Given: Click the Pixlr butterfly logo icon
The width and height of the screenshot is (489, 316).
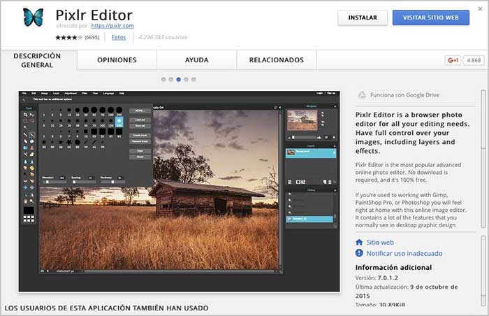Looking at the screenshot, I should [x=32, y=17].
